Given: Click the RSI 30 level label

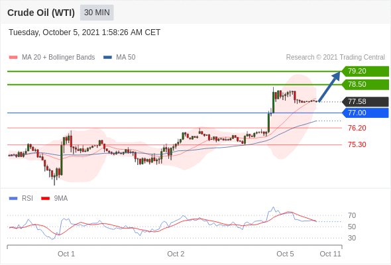Looking at the screenshot, I should coord(352,238).
